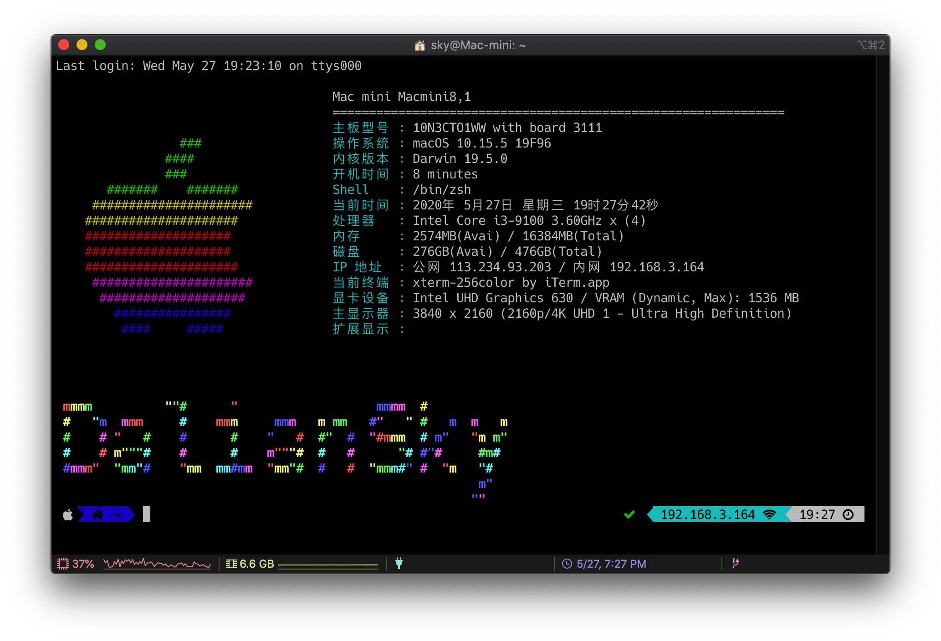The image size is (941, 641).
Task: Click the green checkmark status icon
Action: click(629, 514)
